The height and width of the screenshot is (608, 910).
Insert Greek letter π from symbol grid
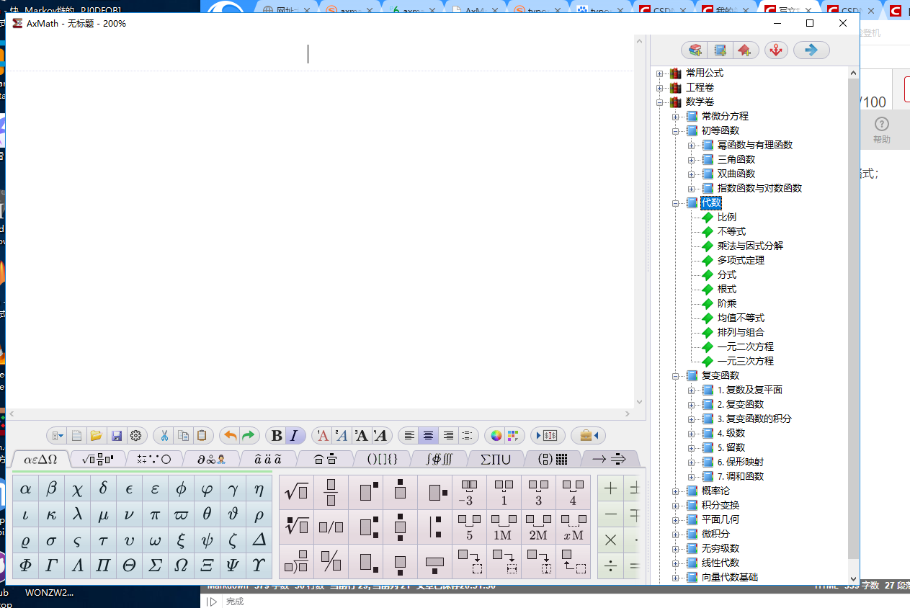click(x=155, y=514)
